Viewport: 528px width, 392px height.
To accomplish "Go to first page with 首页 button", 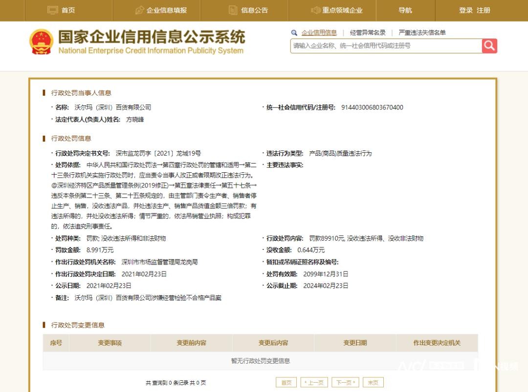I will (286, 382).
